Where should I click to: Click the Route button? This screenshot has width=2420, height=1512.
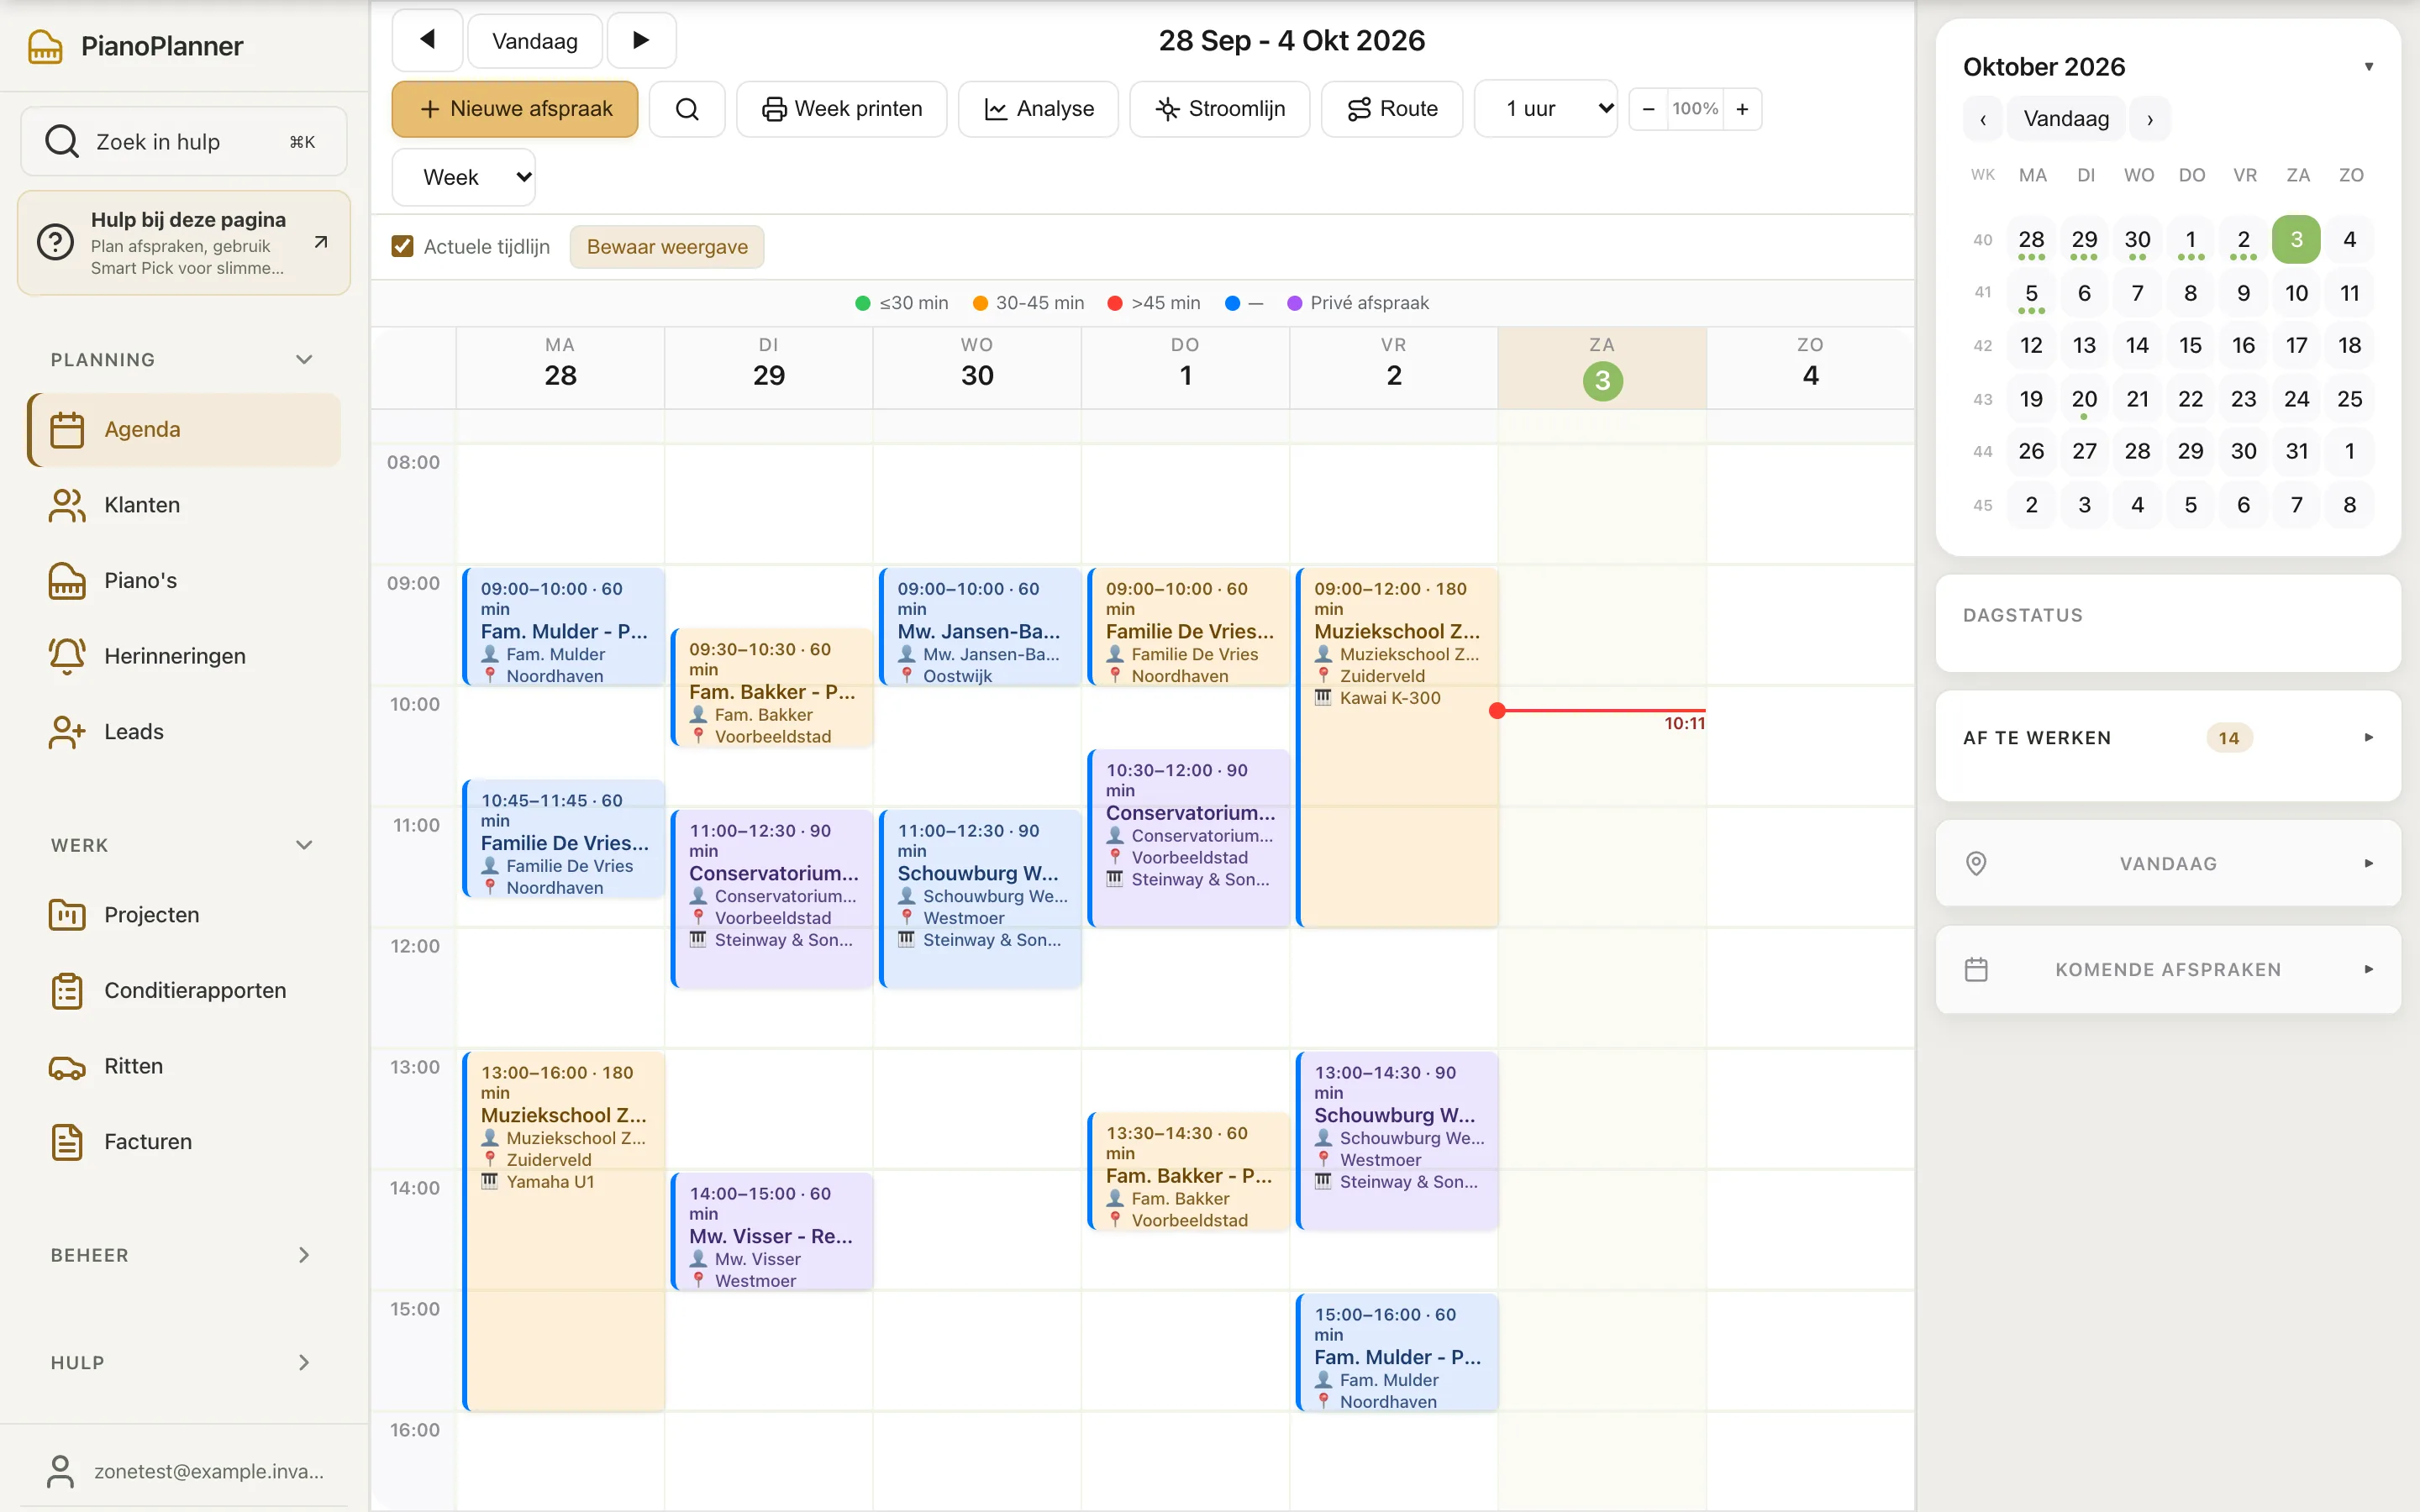coord(1392,109)
